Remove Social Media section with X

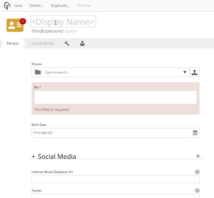198,156
